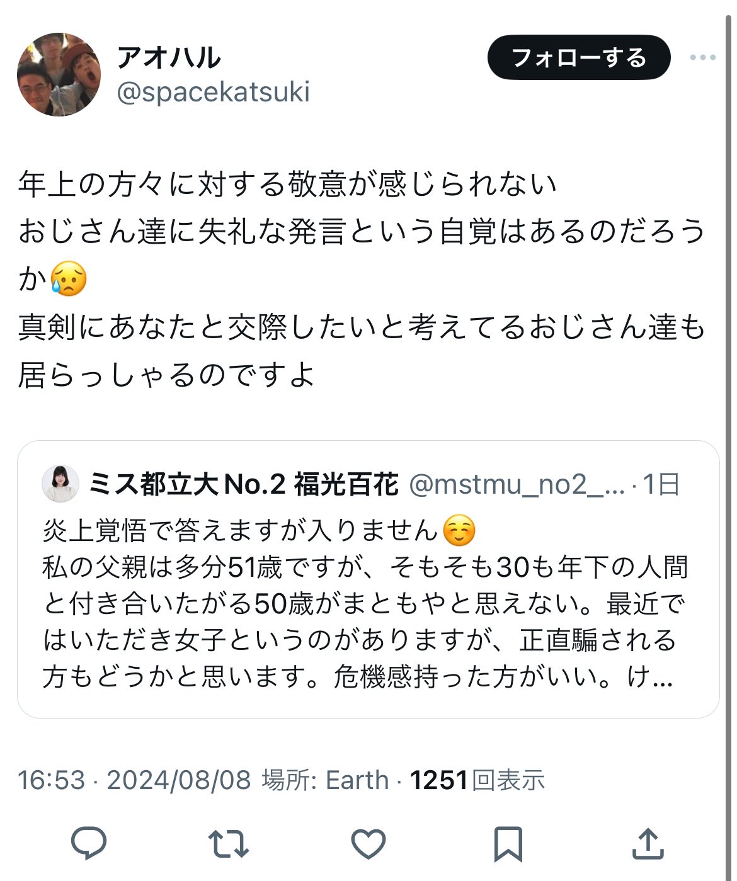Open the 1251 回表示 view count

[x=477, y=780]
